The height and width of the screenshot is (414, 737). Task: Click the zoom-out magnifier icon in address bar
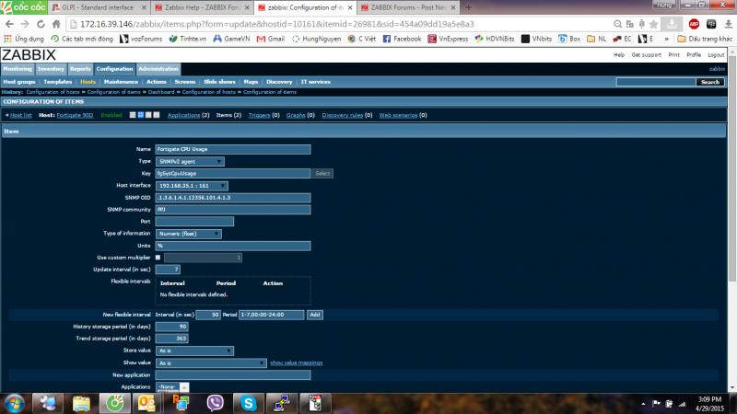pyautogui.click(x=617, y=24)
